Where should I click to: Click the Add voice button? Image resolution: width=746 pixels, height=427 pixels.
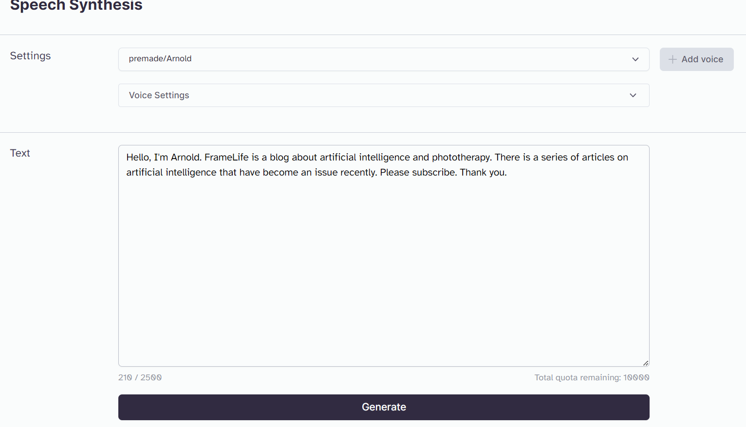click(x=696, y=59)
